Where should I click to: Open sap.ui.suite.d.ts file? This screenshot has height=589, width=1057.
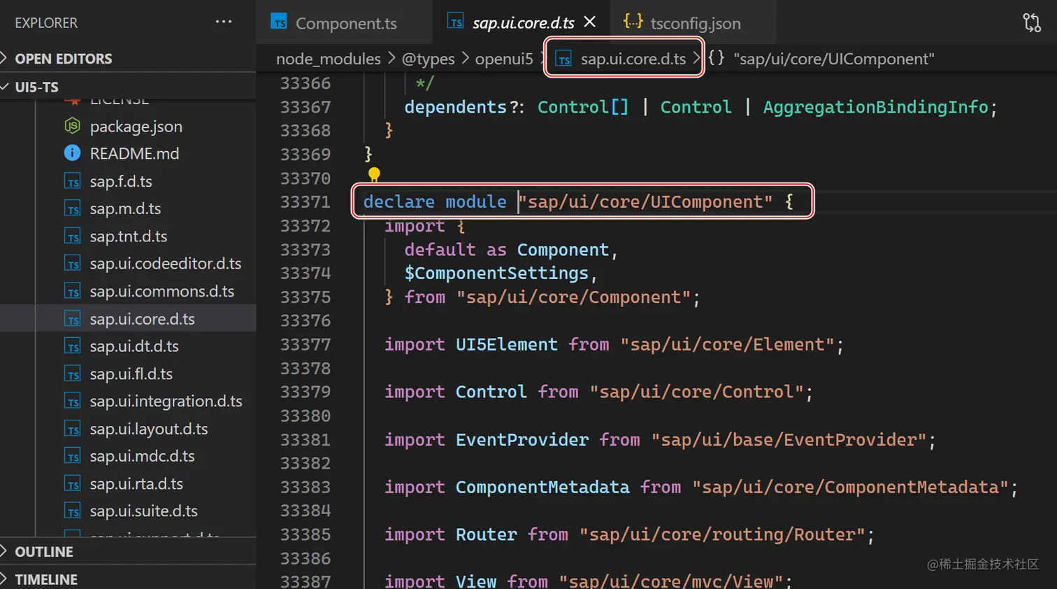128,511
